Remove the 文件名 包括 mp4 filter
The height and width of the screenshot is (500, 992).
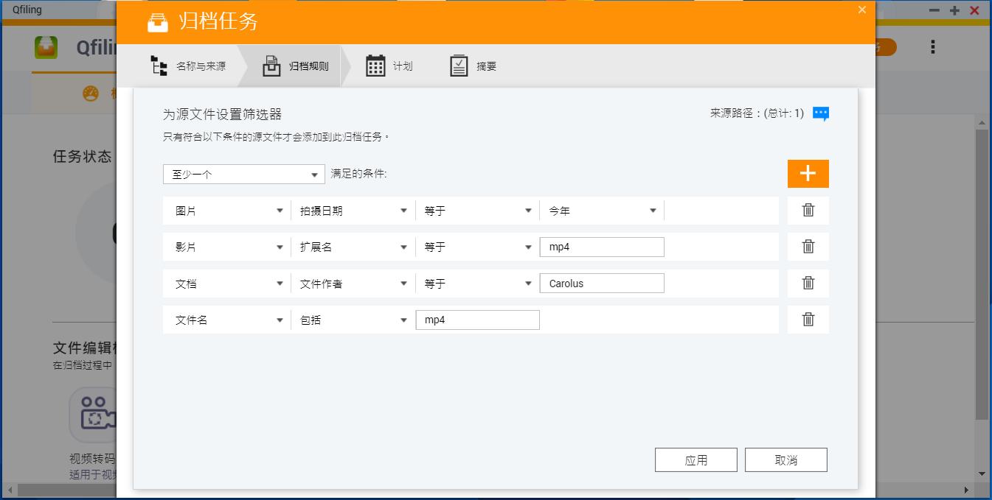(x=808, y=319)
